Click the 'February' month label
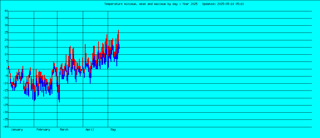320x138 pixels. (x=43, y=129)
